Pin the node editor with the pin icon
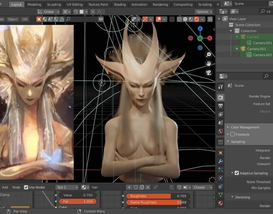This screenshot has width=273, height=214. [156, 187]
